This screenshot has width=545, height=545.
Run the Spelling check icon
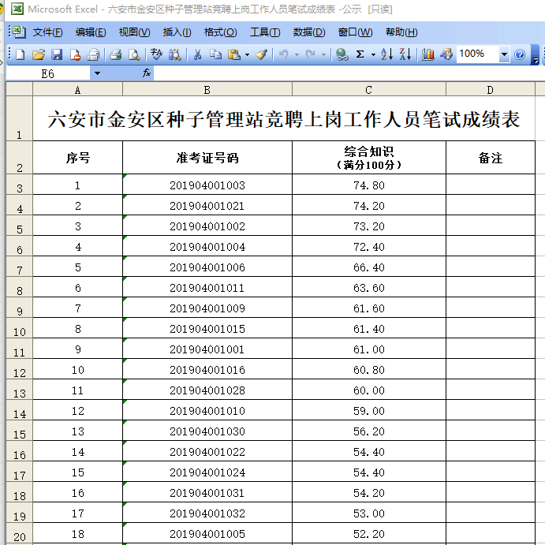pyautogui.click(x=156, y=54)
